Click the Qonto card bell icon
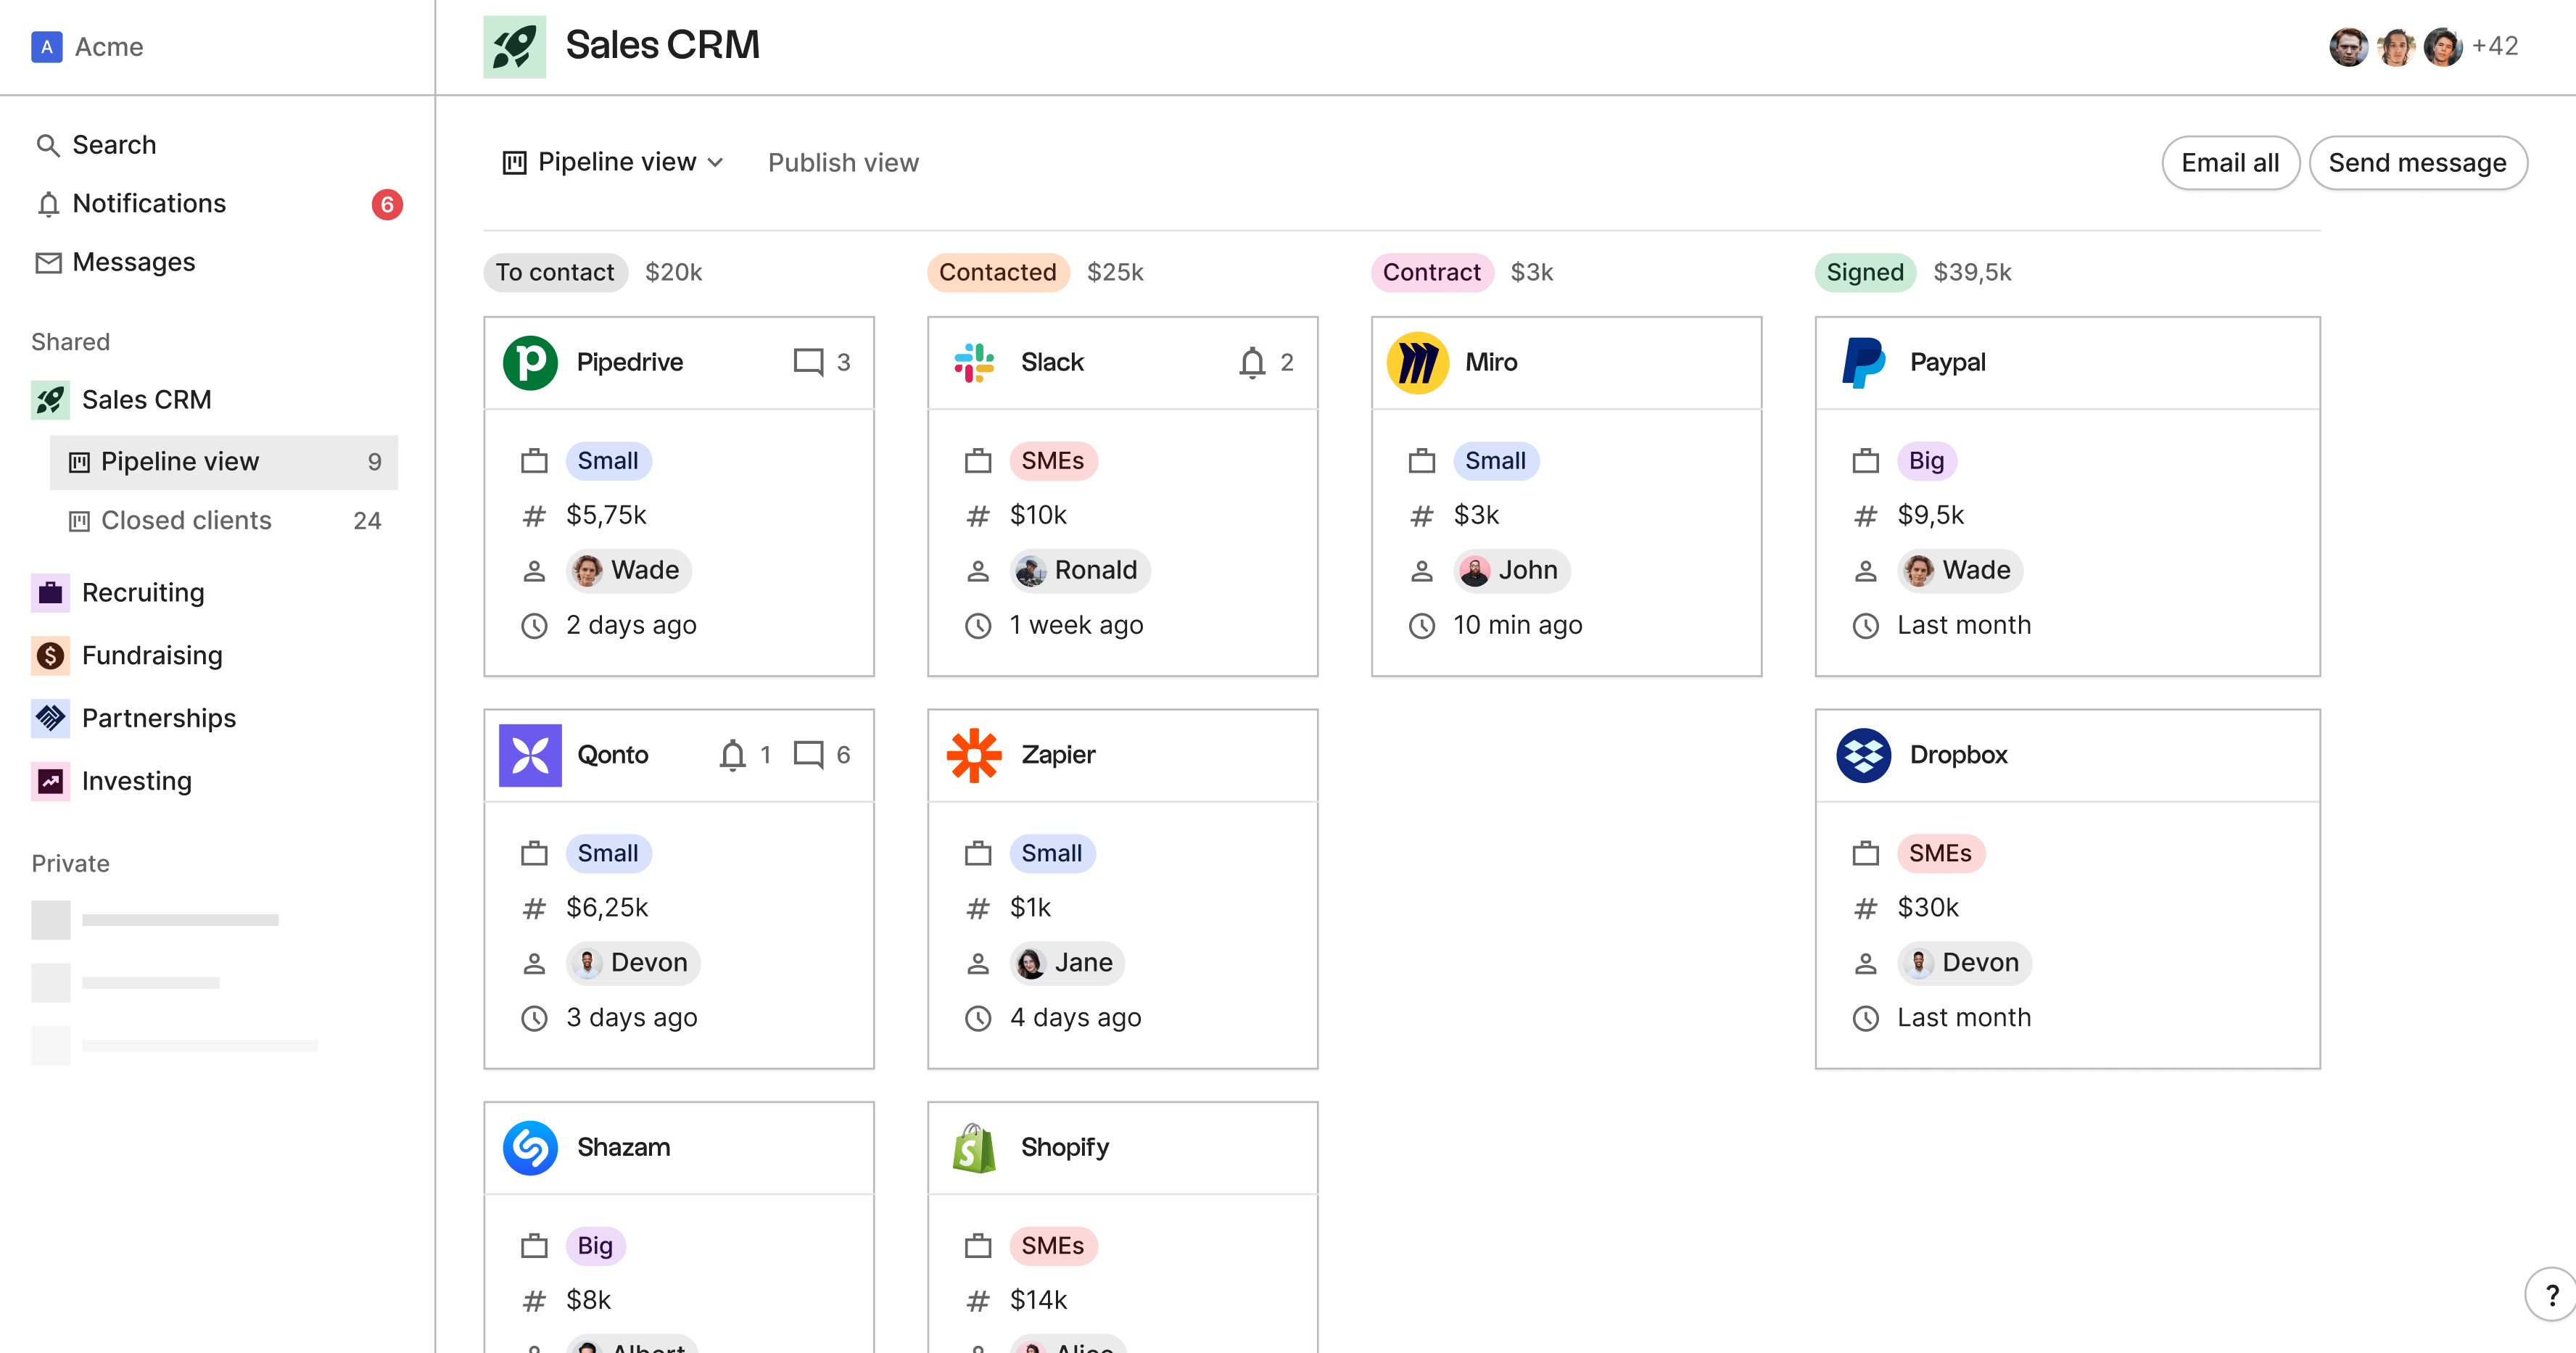Image resolution: width=2576 pixels, height=1353 pixels. click(733, 755)
